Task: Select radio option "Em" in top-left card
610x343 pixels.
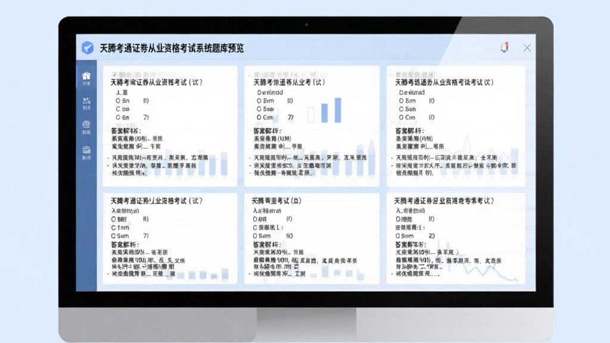Action: tap(122, 117)
